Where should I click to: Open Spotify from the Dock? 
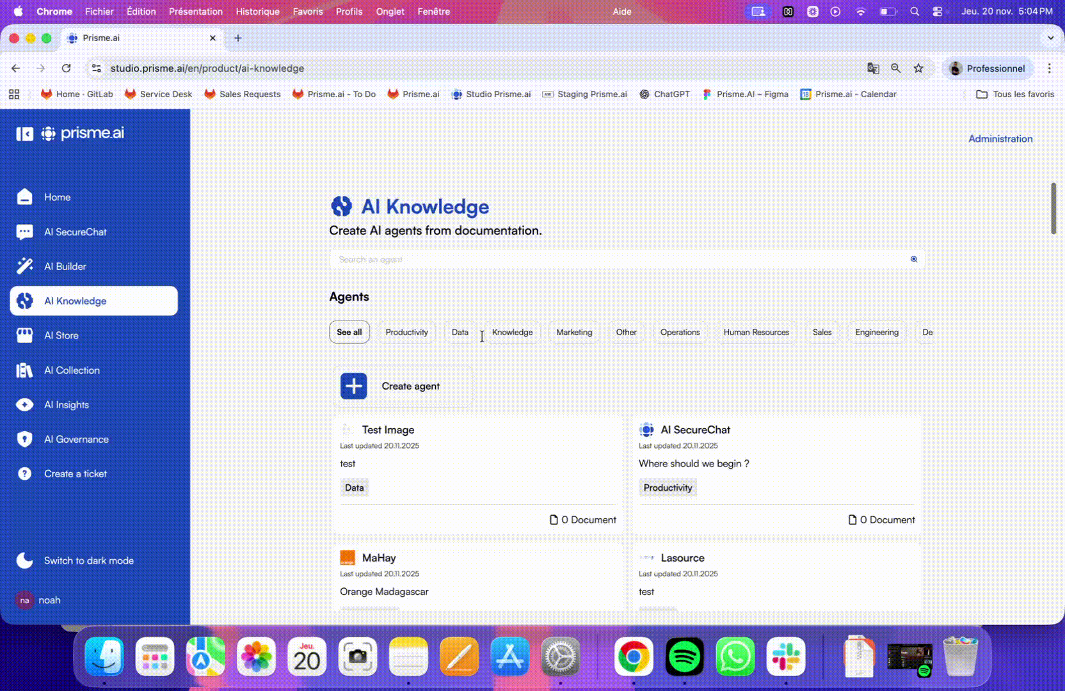684,656
